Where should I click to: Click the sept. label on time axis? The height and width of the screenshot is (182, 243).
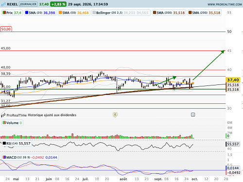point(158,179)
